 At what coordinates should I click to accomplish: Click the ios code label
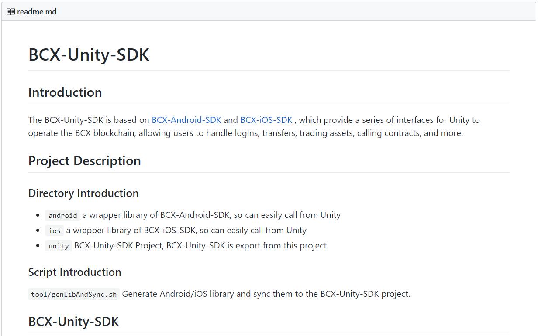55,231
